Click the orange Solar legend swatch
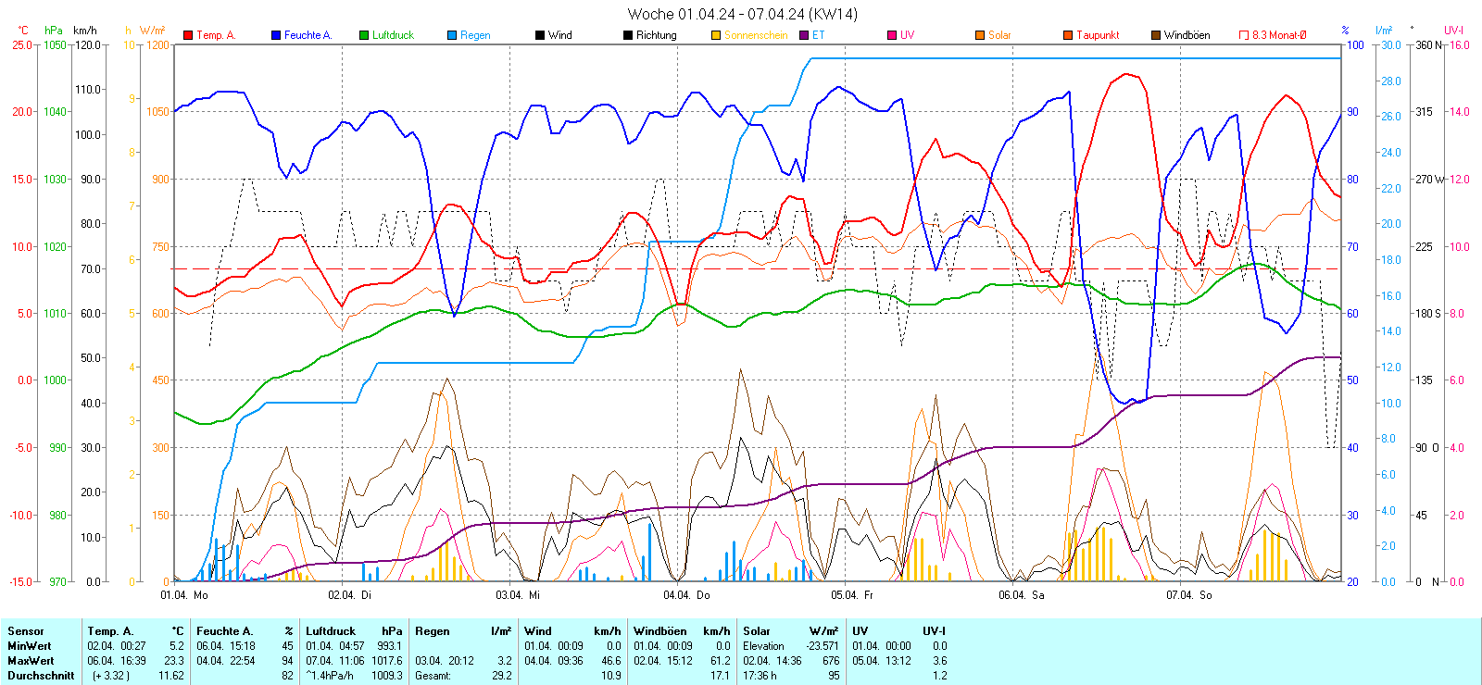This screenshot has height=685, width=1482. pyautogui.click(x=980, y=35)
